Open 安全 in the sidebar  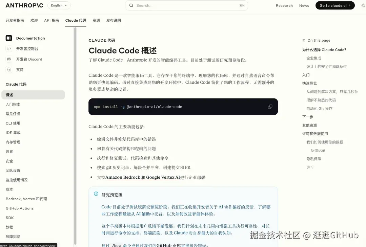9,161
